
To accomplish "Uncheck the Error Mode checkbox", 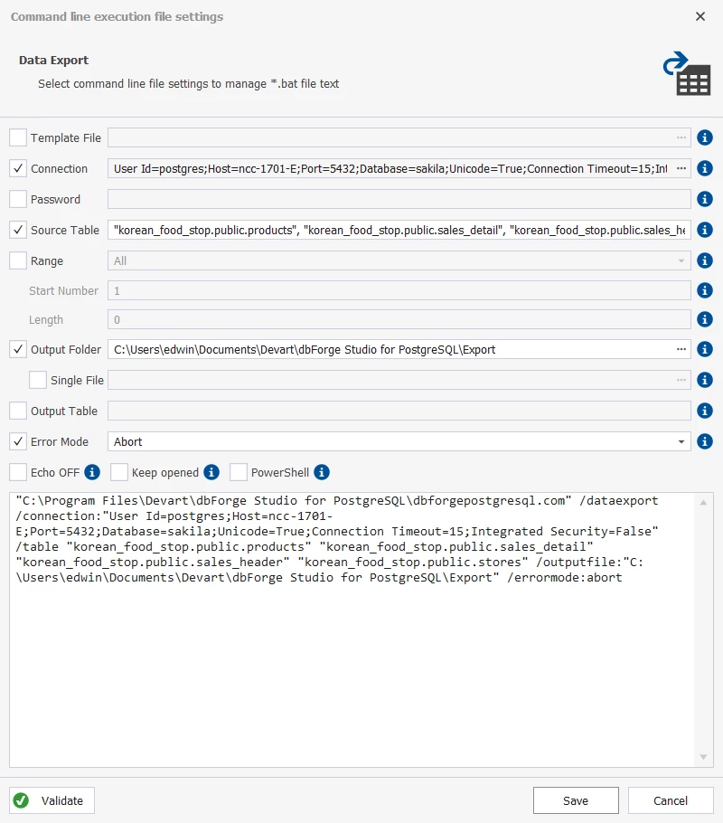I will pos(18,441).
